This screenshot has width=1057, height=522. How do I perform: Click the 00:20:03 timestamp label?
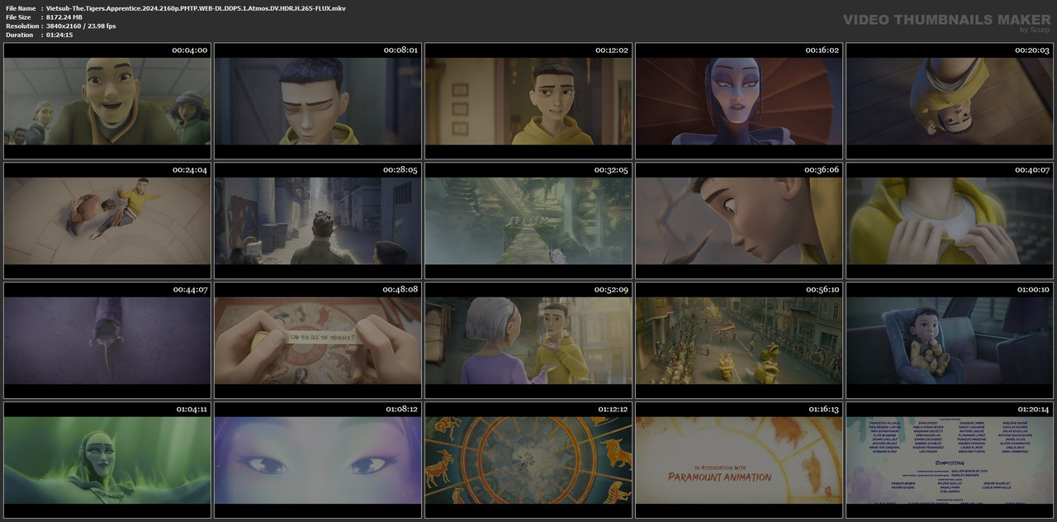tap(1032, 50)
